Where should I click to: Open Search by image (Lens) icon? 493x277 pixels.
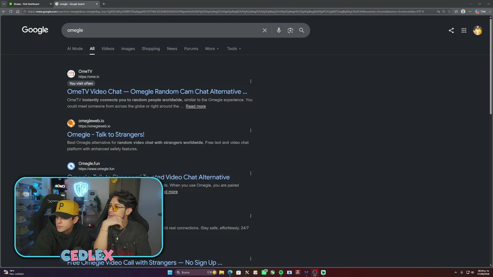(290, 30)
